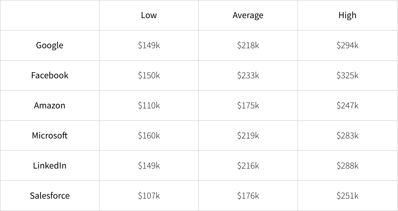Click Amazon's high salary $247k
This screenshot has height=211, width=398.
click(347, 105)
